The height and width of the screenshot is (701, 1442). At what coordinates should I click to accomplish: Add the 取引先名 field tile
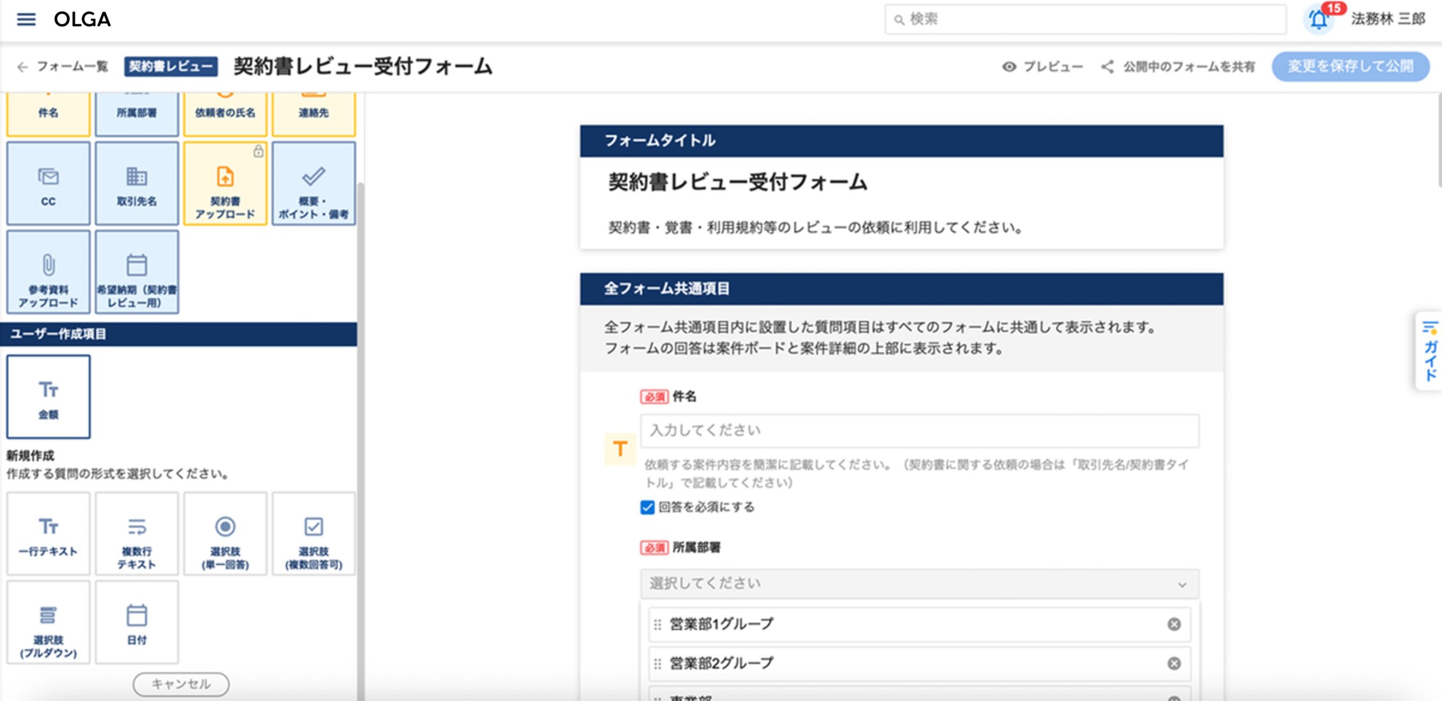tap(136, 184)
